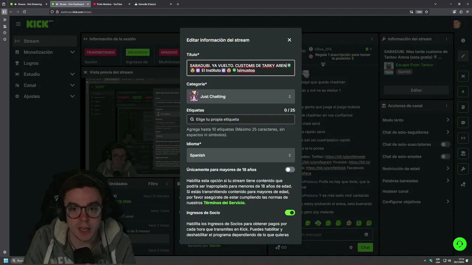Disable the Ingresos de Socio switch
This screenshot has width=472, height=265.
click(290, 213)
